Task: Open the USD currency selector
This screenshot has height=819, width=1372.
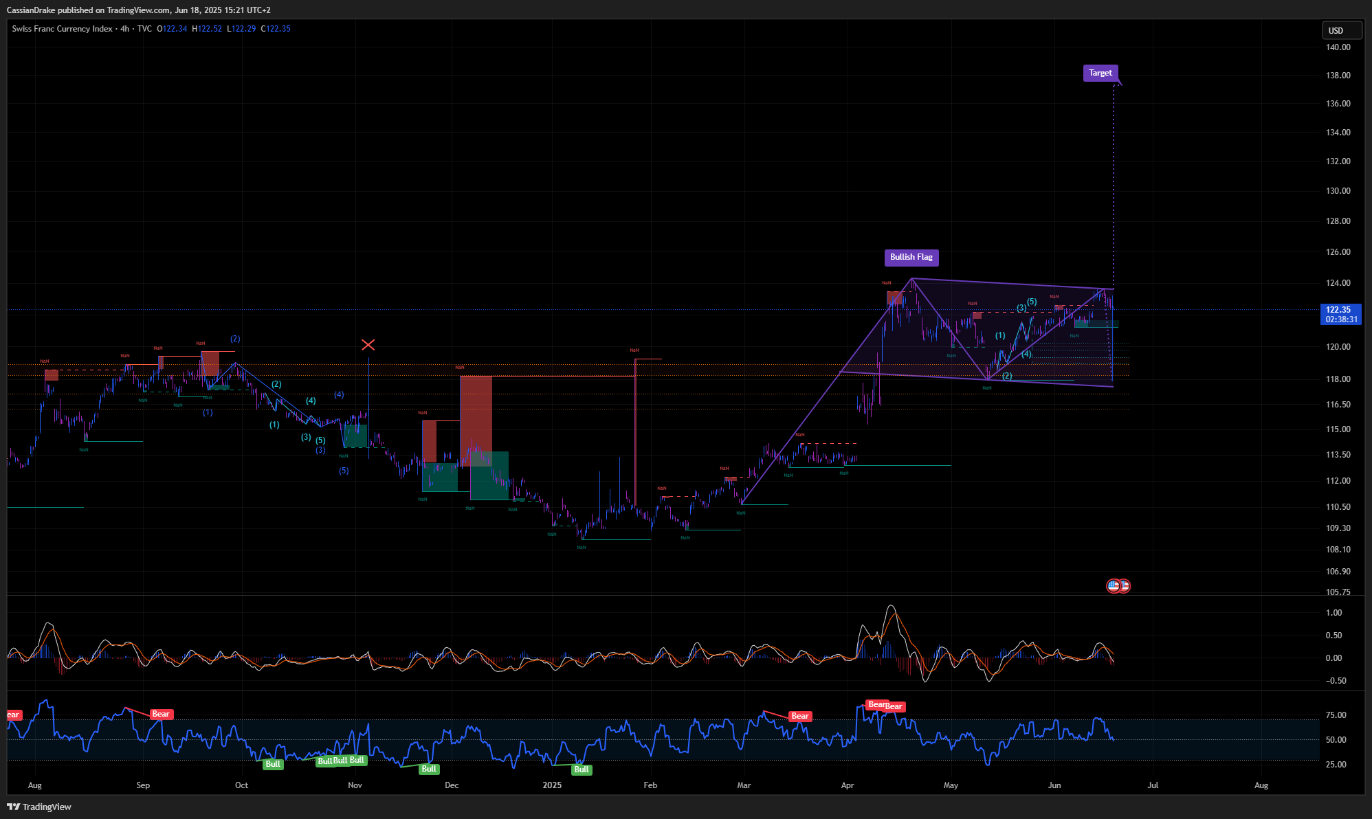Action: (1341, 30)
